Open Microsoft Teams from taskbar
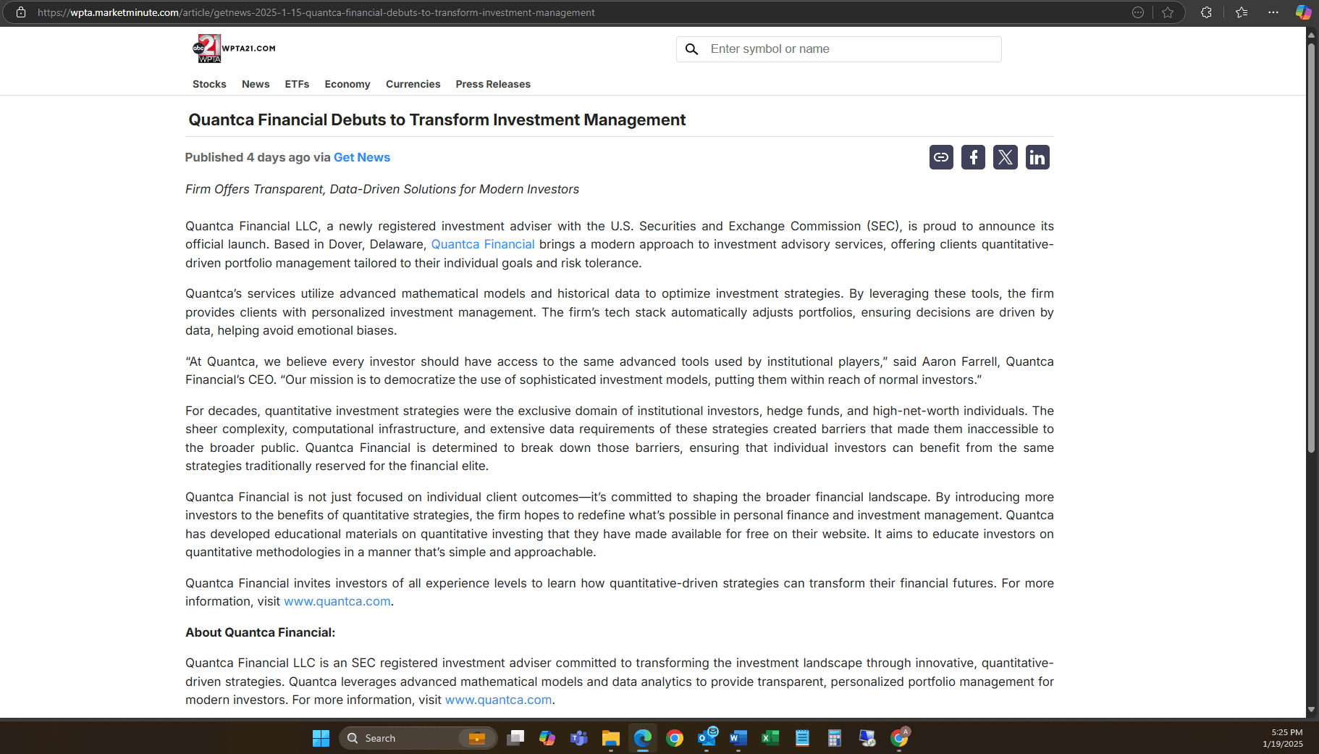This screenshot has width=1319, height=754. point(579,738)
